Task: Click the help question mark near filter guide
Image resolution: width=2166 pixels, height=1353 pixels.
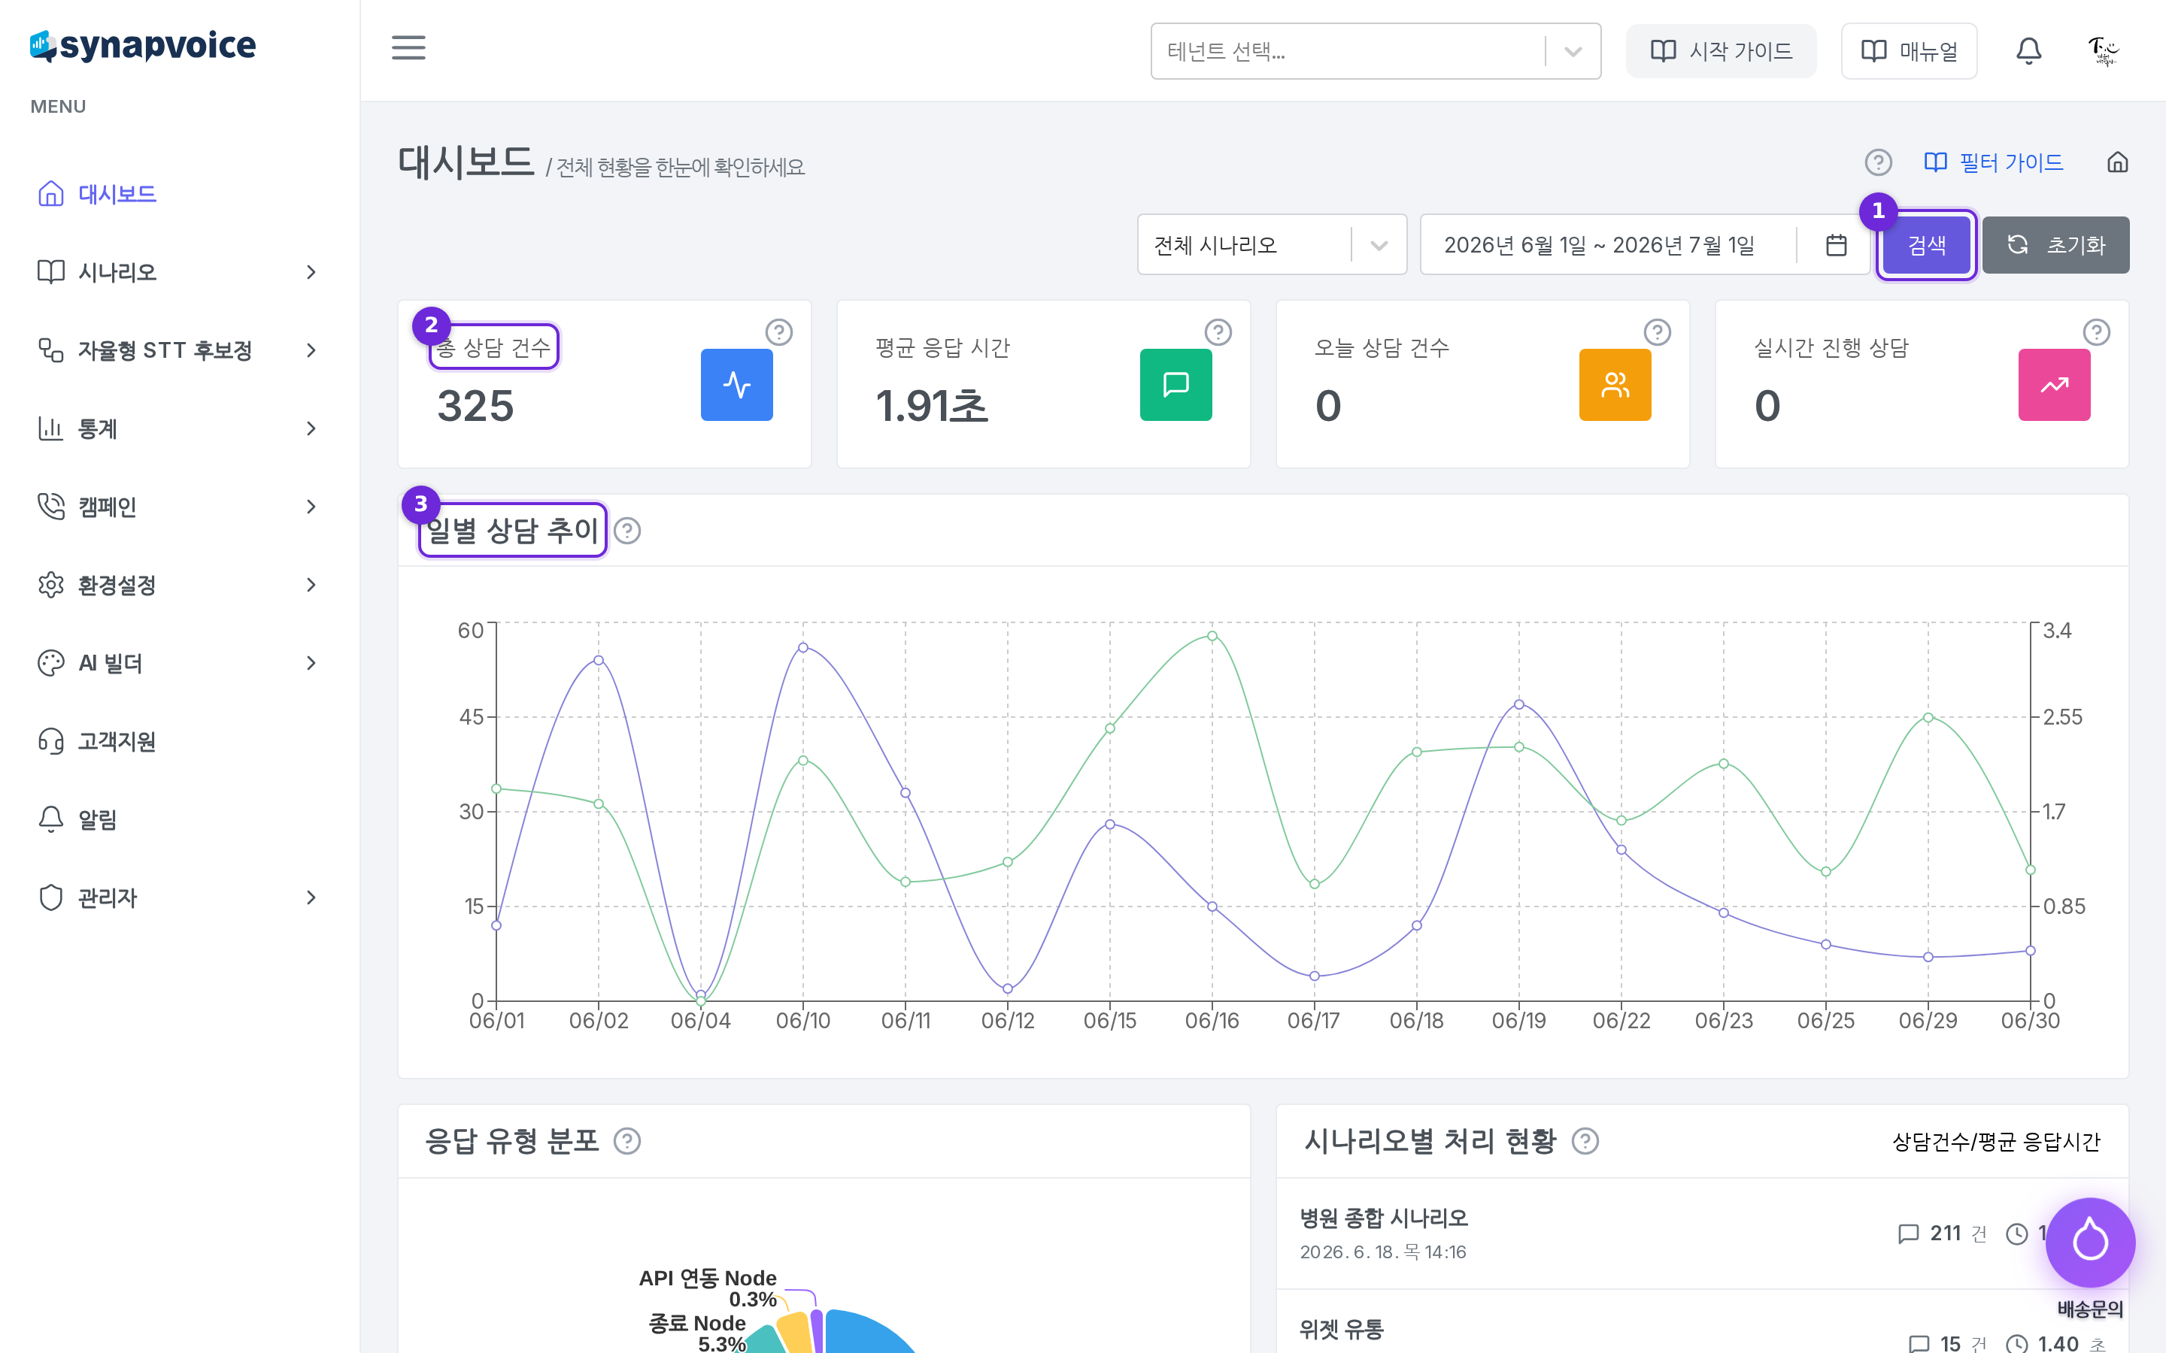Action: tap(1878, 163)
